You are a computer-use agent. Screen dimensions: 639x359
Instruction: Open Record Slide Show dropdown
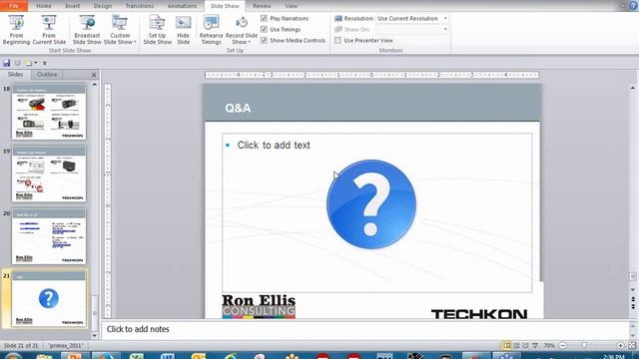[x=242, y=30]
